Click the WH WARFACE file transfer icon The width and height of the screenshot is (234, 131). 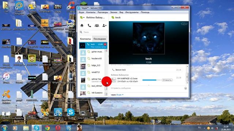(114, 80)
